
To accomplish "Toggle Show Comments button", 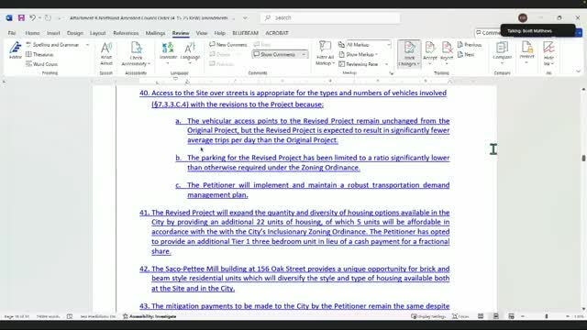I will 281,54.
